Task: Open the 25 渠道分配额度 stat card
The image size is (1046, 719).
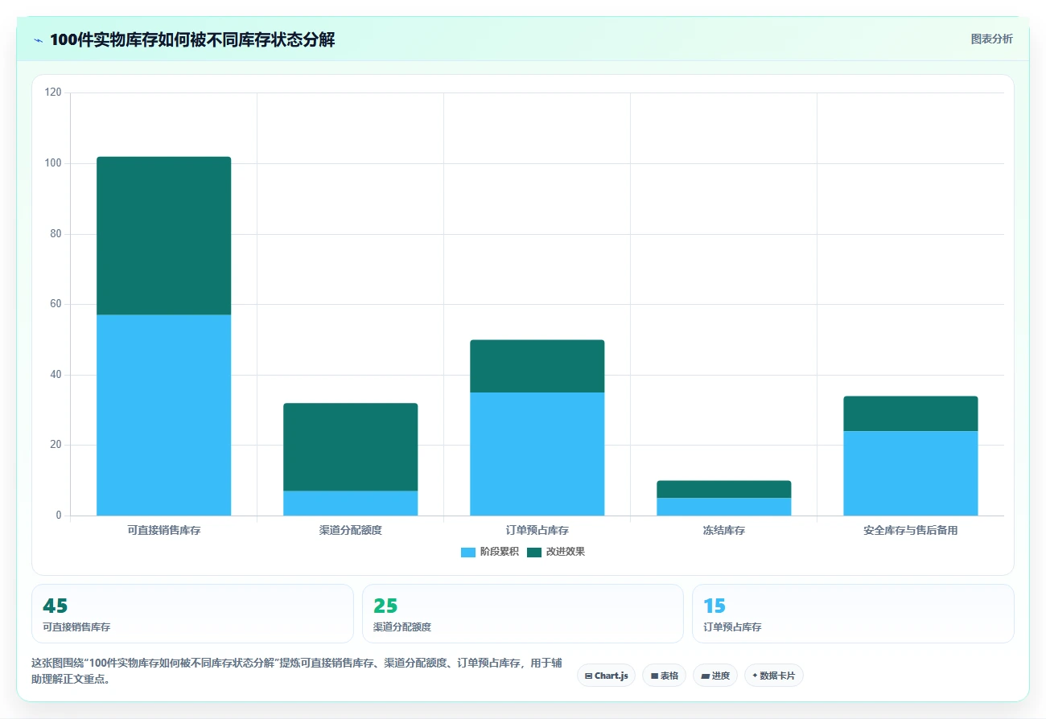Action: [523, 614]
